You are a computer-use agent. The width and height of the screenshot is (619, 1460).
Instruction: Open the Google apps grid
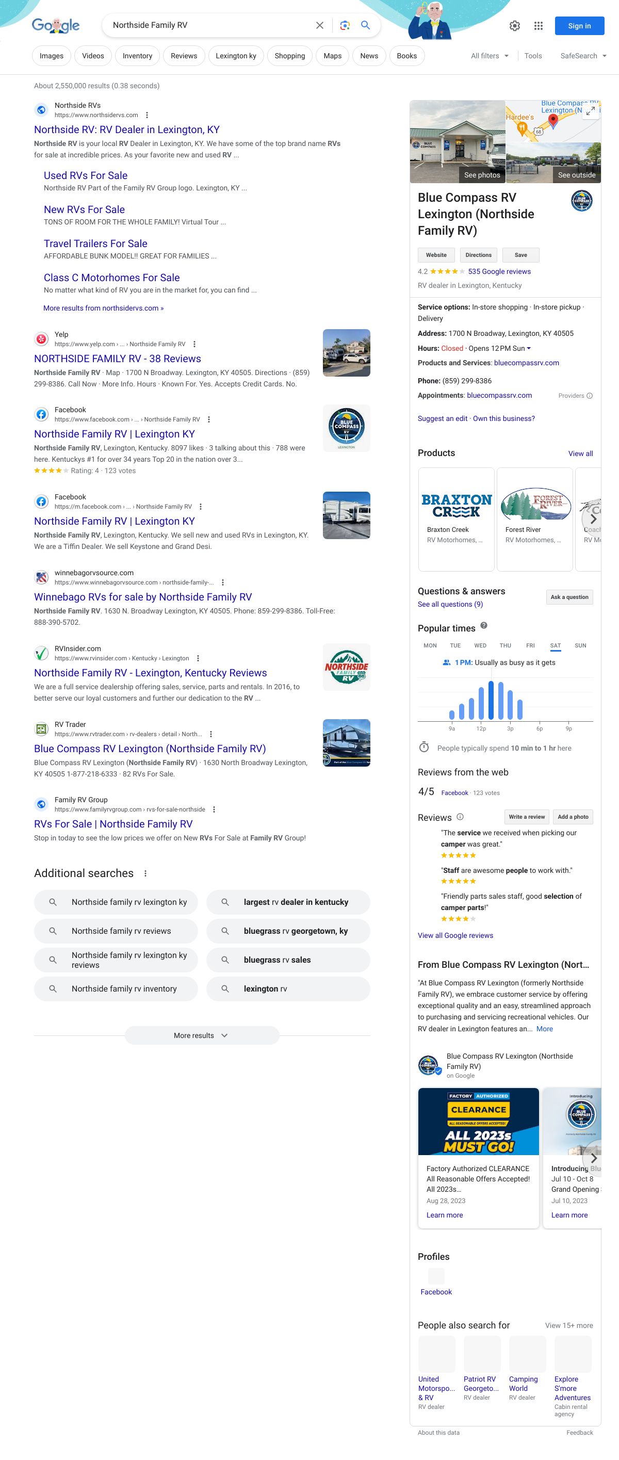point(539,26)
